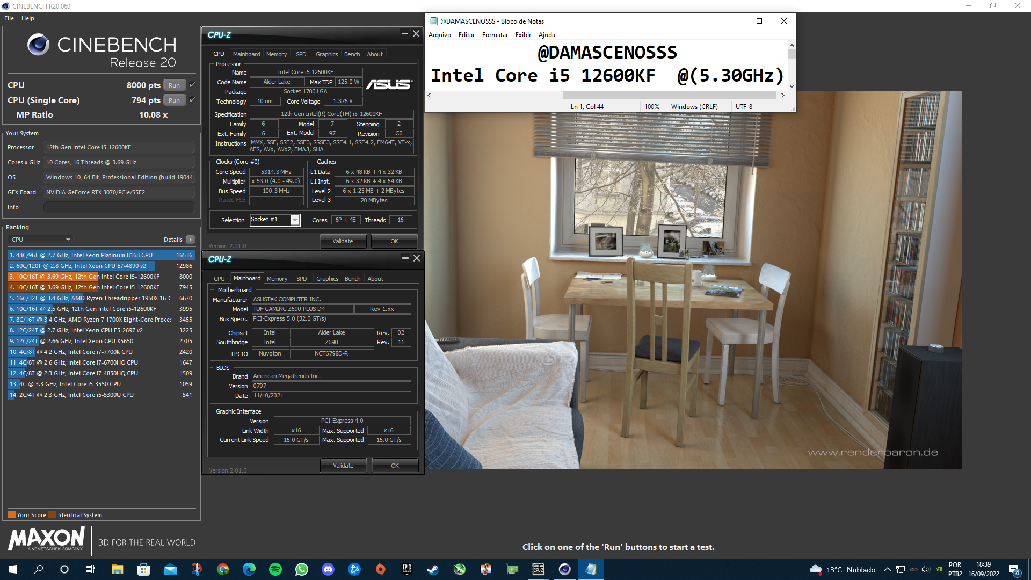Click the empty Info field in Your System
Image resolution: width=1031 pixels, height=580 pixels.
(x=119, y=207)
